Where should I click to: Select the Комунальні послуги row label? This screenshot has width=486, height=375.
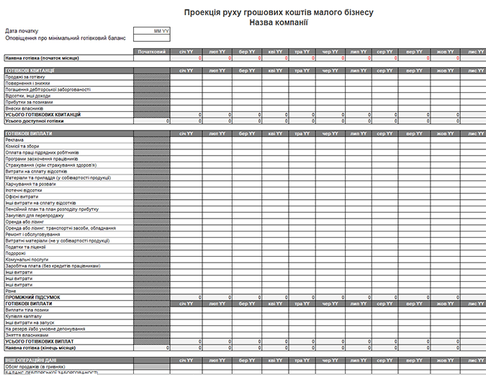point(27,260)
